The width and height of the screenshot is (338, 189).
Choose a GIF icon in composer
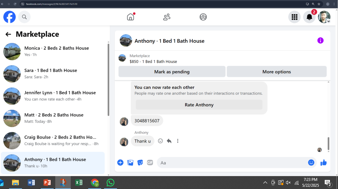tap(150, 163)
